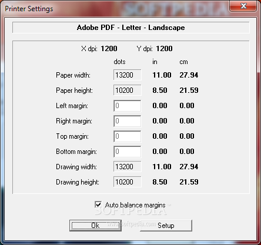Click the X dpi value 1200
261x245 pixels.
pyautogui.click(x=109, y=49)
